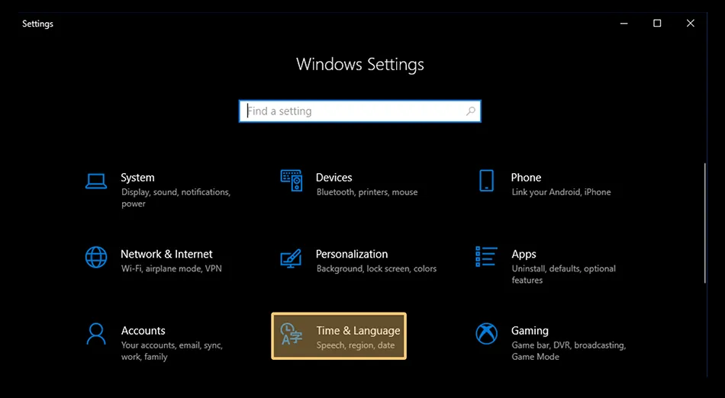Click 'Bluetooth, printers, mouse' description
Screen dimensions: 725x398
(367, 192)
